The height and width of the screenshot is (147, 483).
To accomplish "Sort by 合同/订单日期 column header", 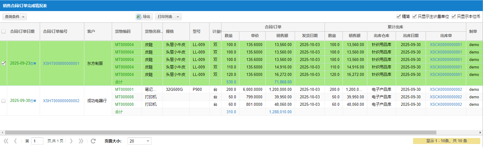I will click(x=22, y=31).
